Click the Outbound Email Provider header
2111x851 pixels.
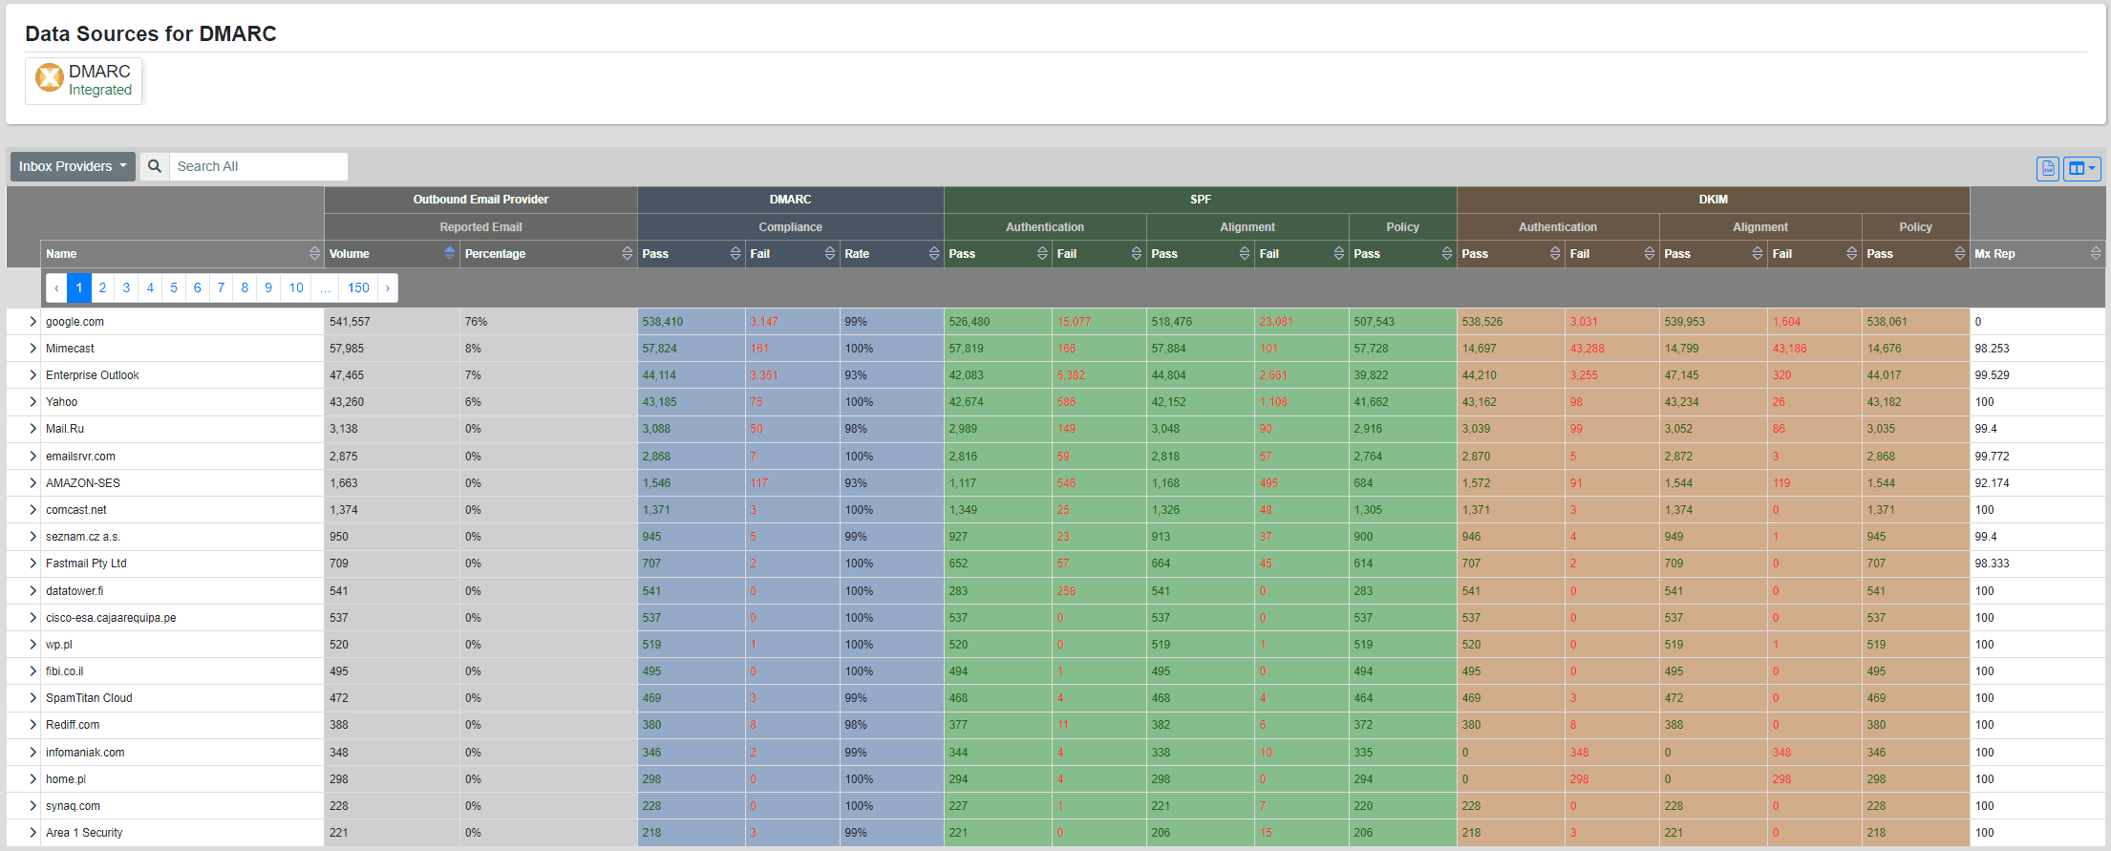coord(480,200)
